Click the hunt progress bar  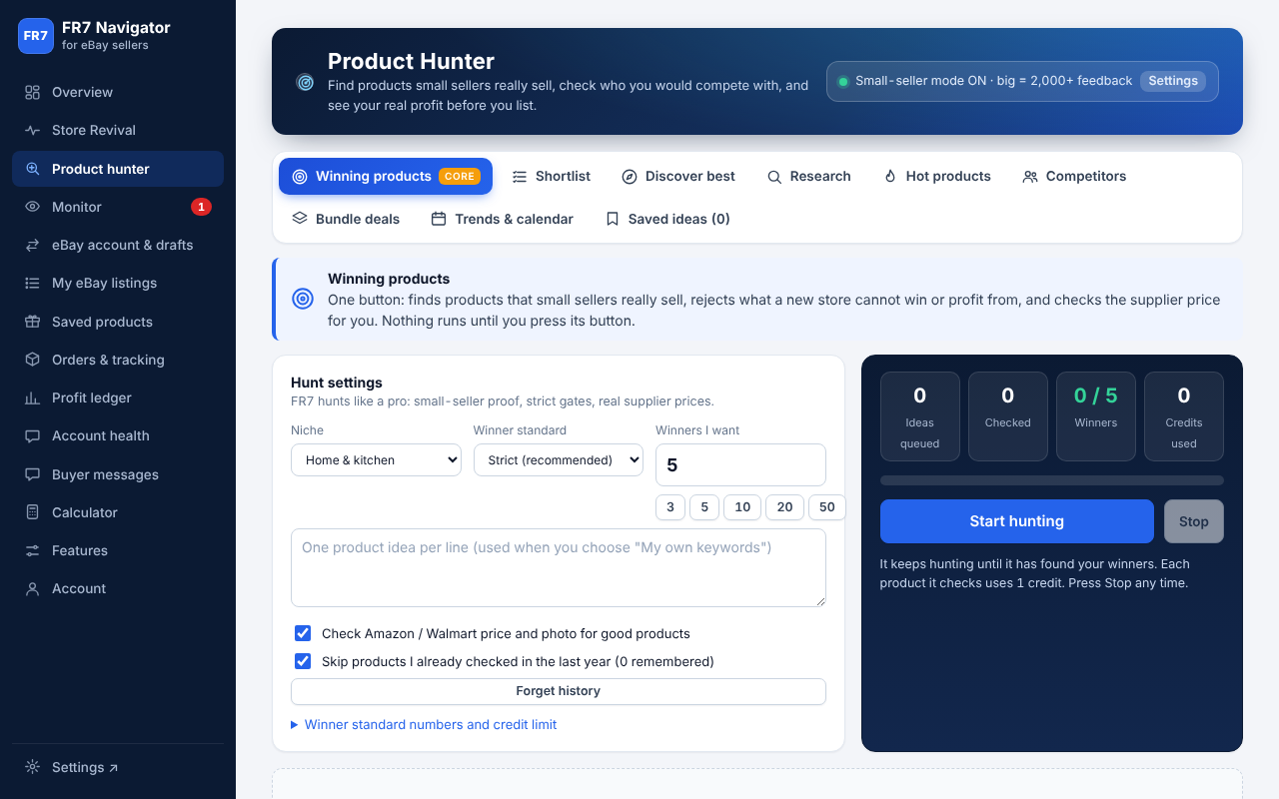[1052, 480]
